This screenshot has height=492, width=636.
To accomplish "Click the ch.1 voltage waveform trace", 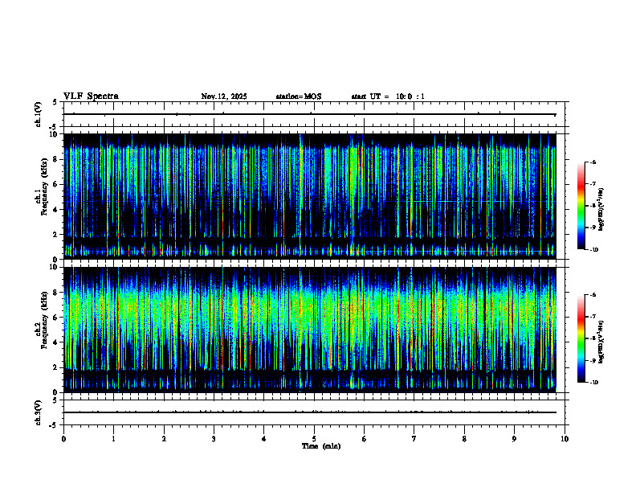I will coord(309,114).
